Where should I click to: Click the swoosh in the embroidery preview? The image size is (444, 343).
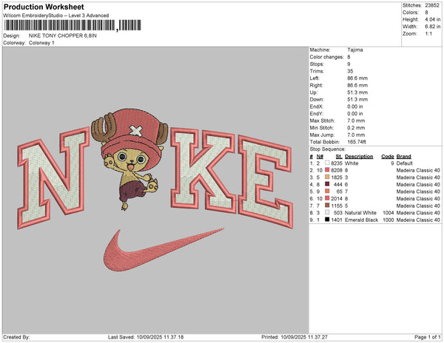pos(163,251)
